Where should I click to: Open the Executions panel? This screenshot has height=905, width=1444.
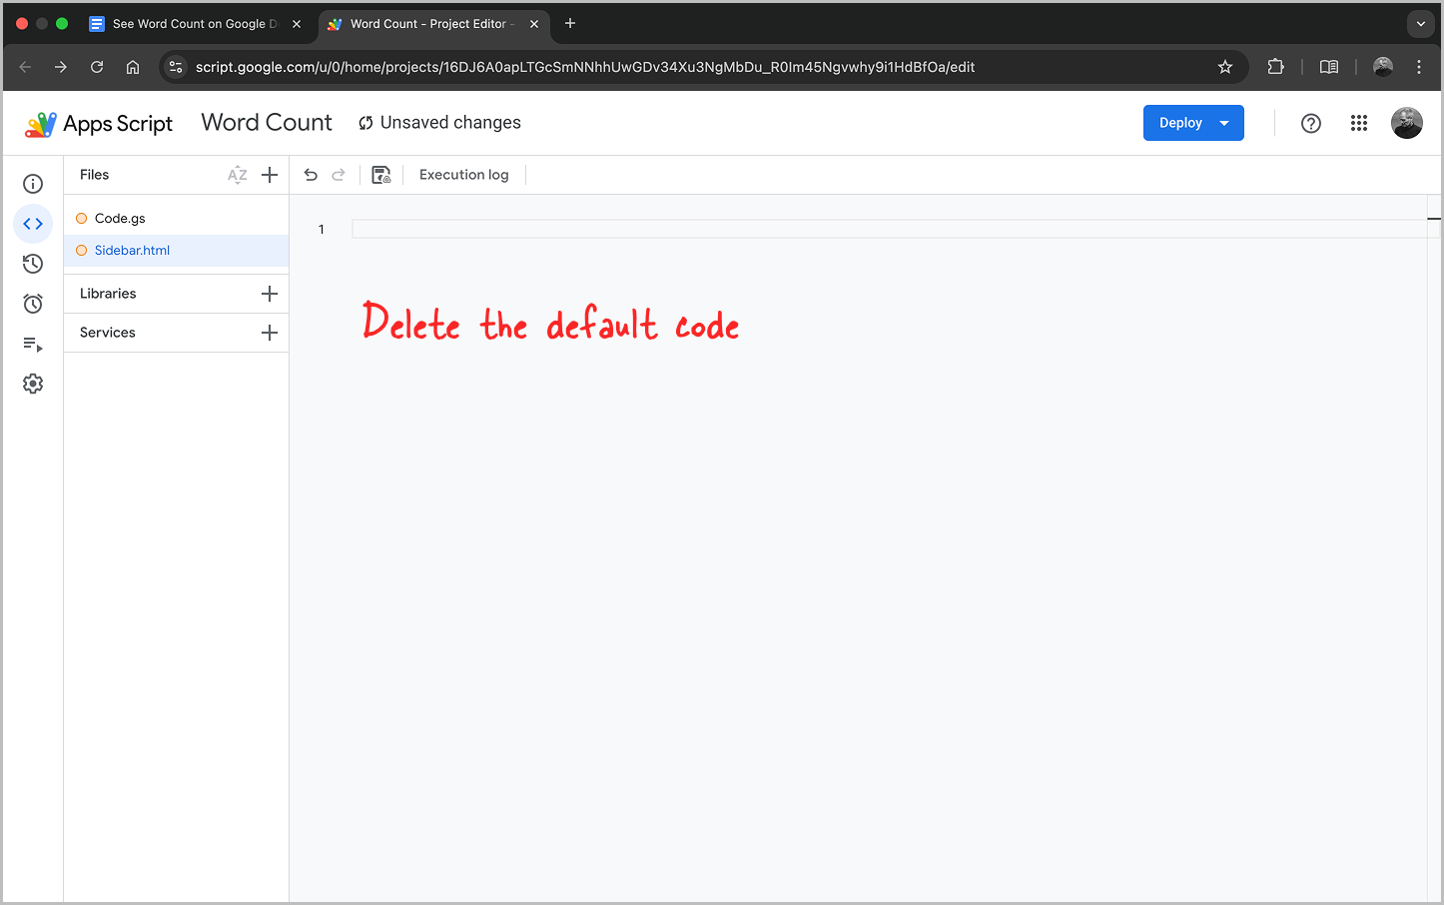(33, 344)
